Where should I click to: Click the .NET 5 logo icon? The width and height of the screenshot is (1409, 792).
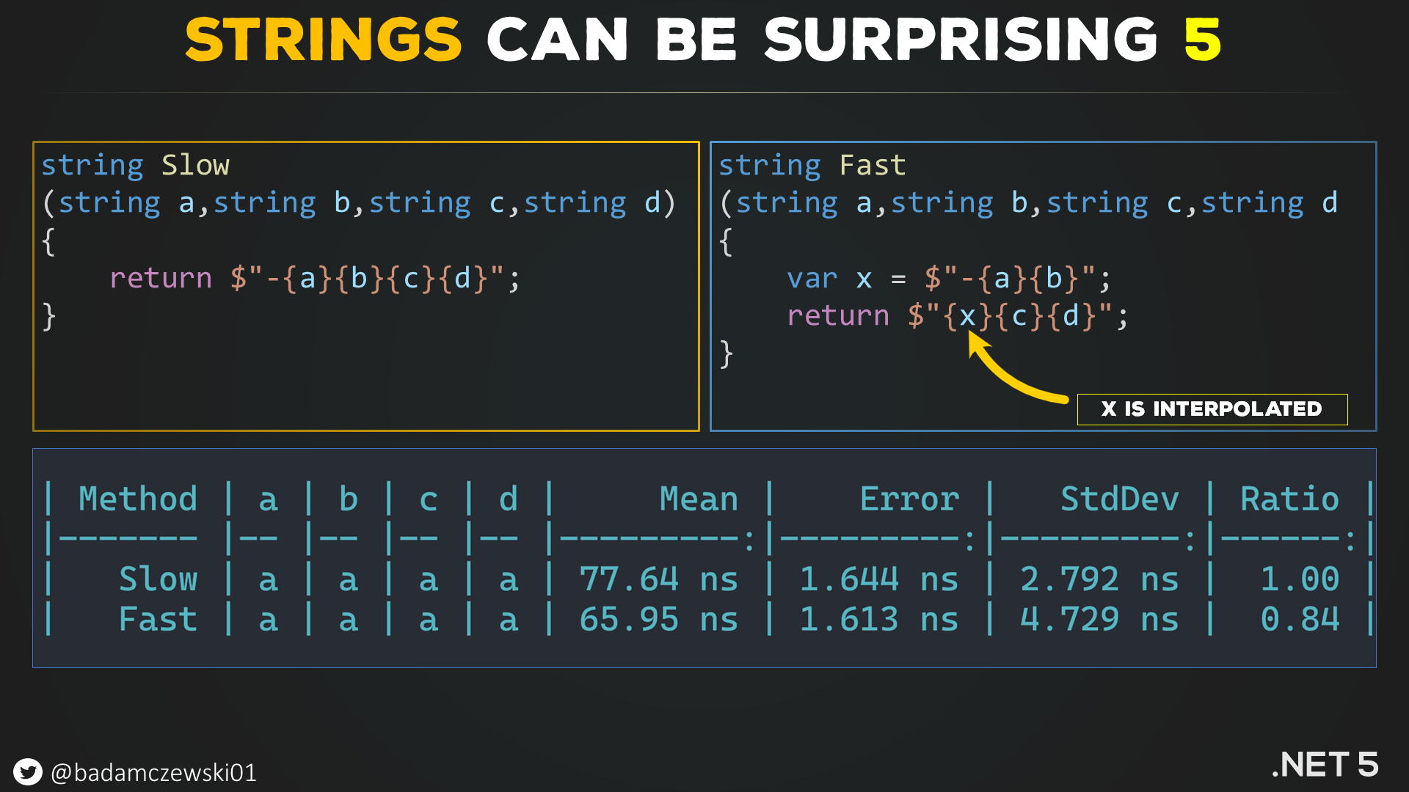click(1333, 763)
